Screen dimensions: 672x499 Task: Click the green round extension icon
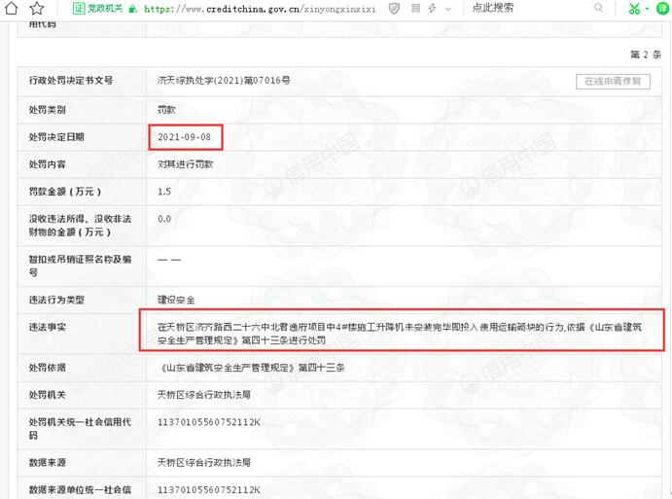[x=663, y=9]
